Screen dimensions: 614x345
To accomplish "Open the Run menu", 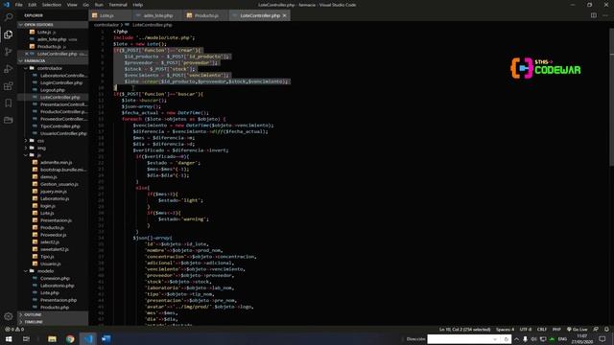I will 99,5.
